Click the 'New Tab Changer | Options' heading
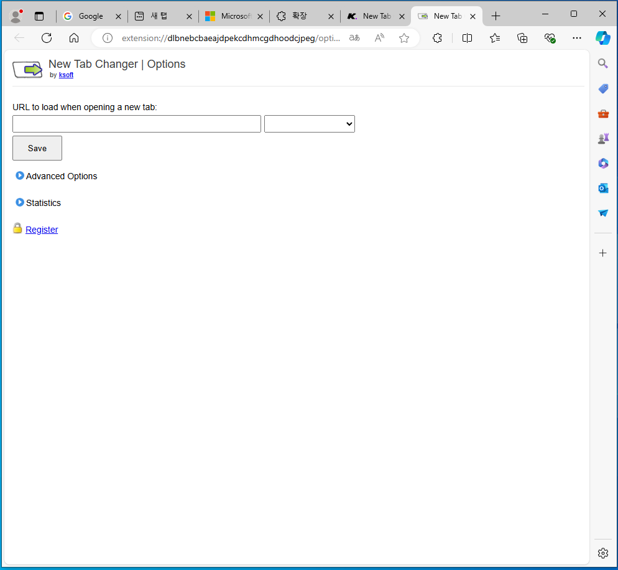Image resolution: width=618 pixels, height=570 pixels. (x=117, y=64)
